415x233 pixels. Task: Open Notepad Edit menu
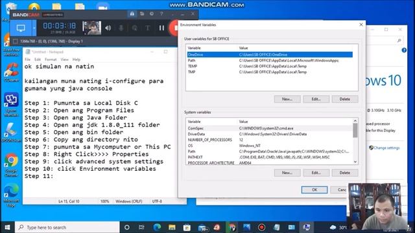tap(38, 60)
